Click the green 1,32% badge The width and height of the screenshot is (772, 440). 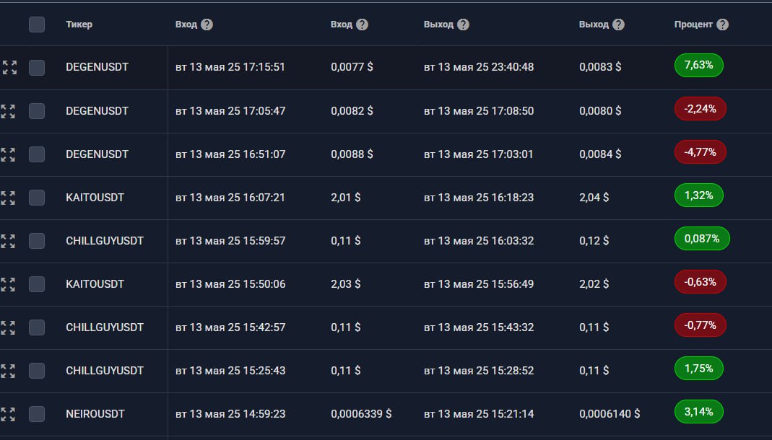pyautogui.click(x=698, y=195)
